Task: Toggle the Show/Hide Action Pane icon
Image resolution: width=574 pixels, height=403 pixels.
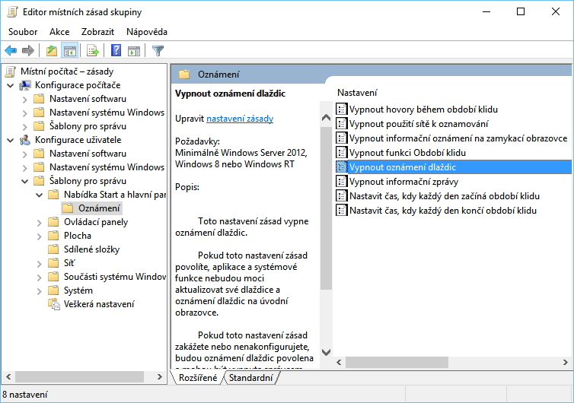Action: 134,51
